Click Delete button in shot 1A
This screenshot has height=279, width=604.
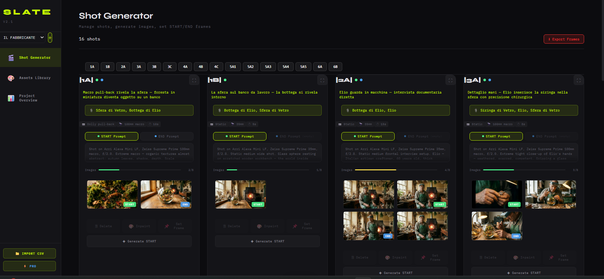(104, 226)
